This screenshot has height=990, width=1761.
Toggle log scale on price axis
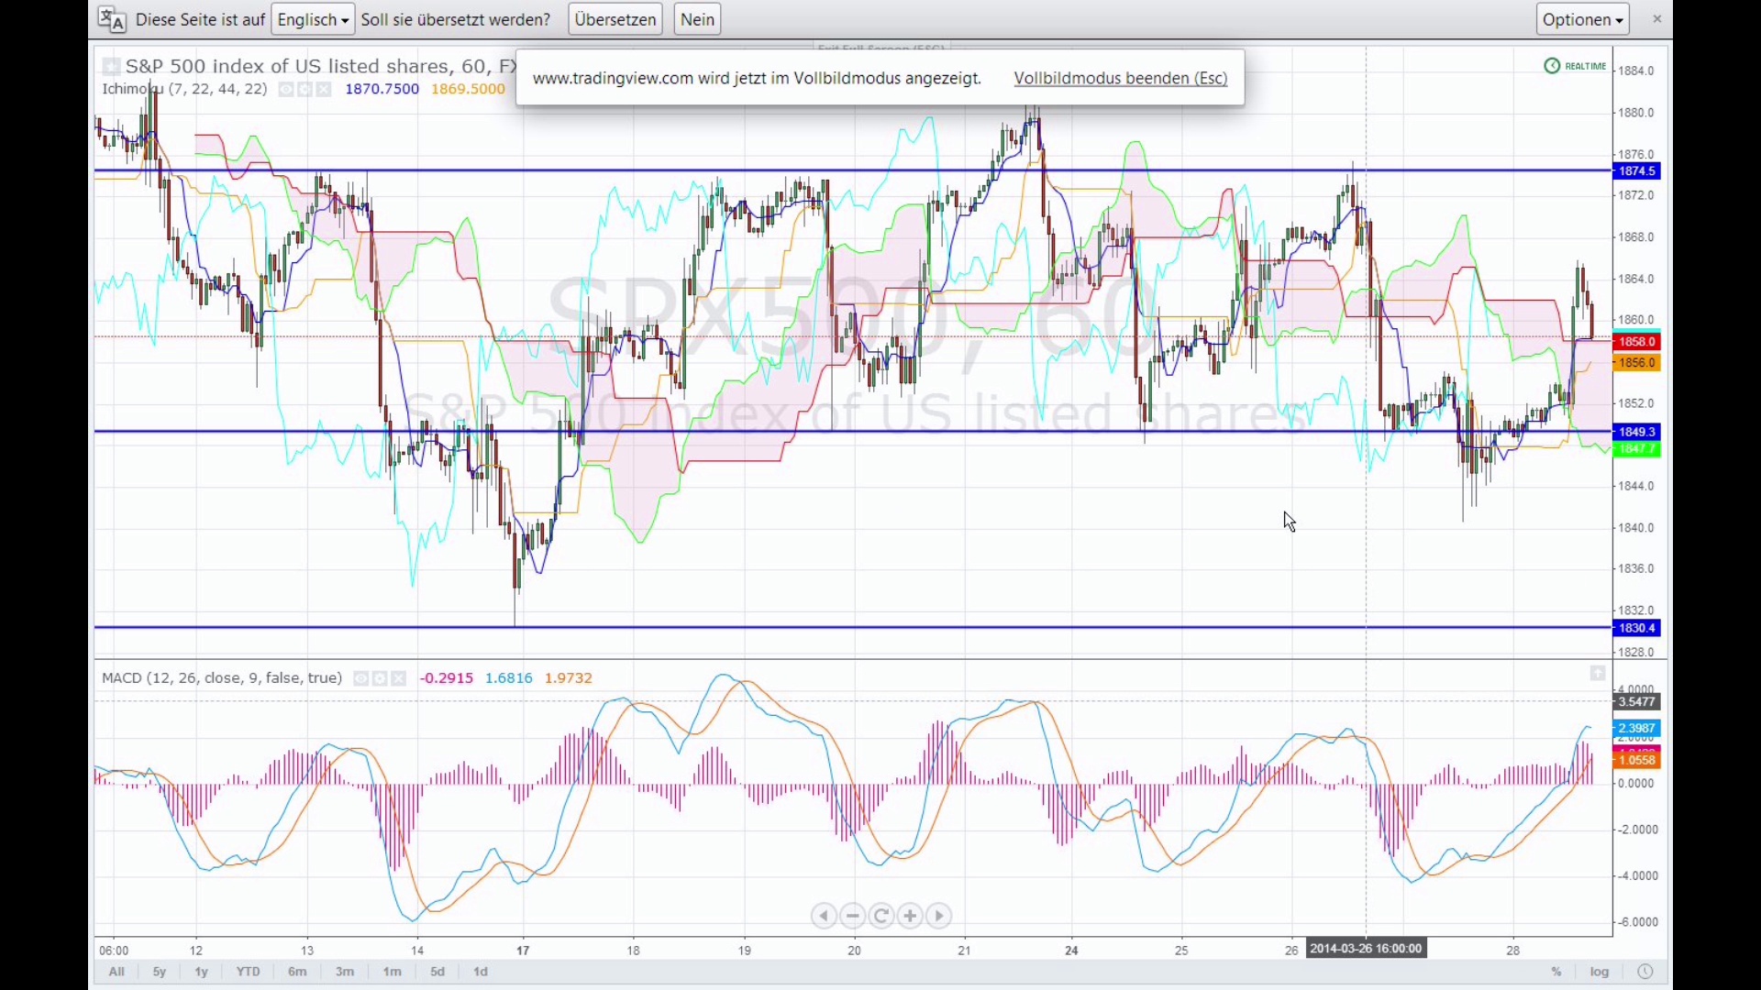coord(1600,972)
